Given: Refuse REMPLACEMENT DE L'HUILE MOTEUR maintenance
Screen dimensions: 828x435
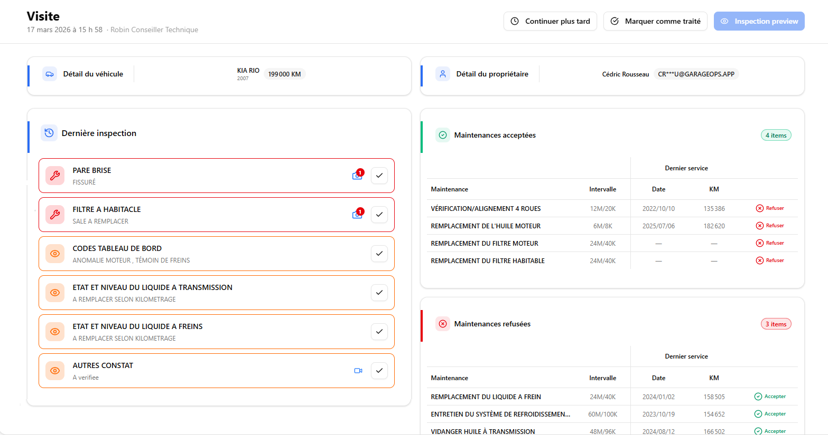Looking at the screenshot, I should click(x=770, y=226).
